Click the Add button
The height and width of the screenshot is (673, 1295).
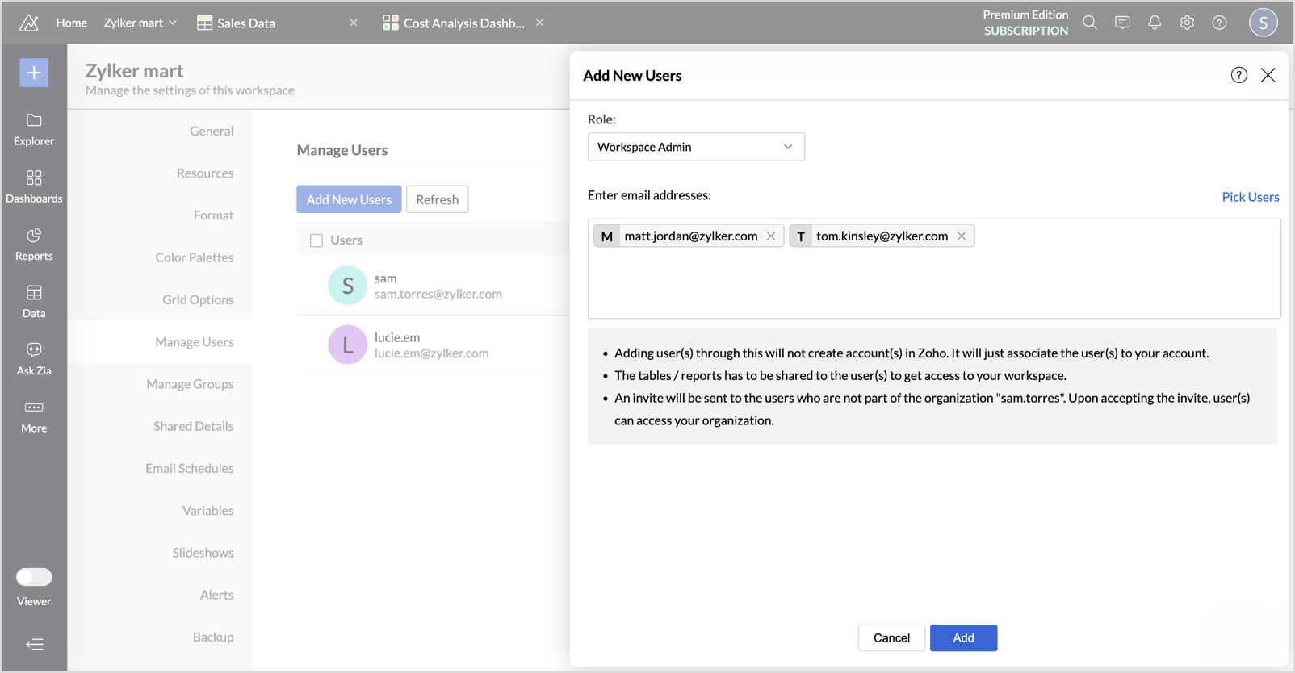[963, 637]
